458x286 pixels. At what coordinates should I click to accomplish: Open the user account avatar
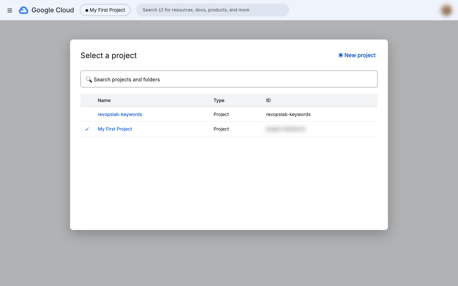(446, 10)
